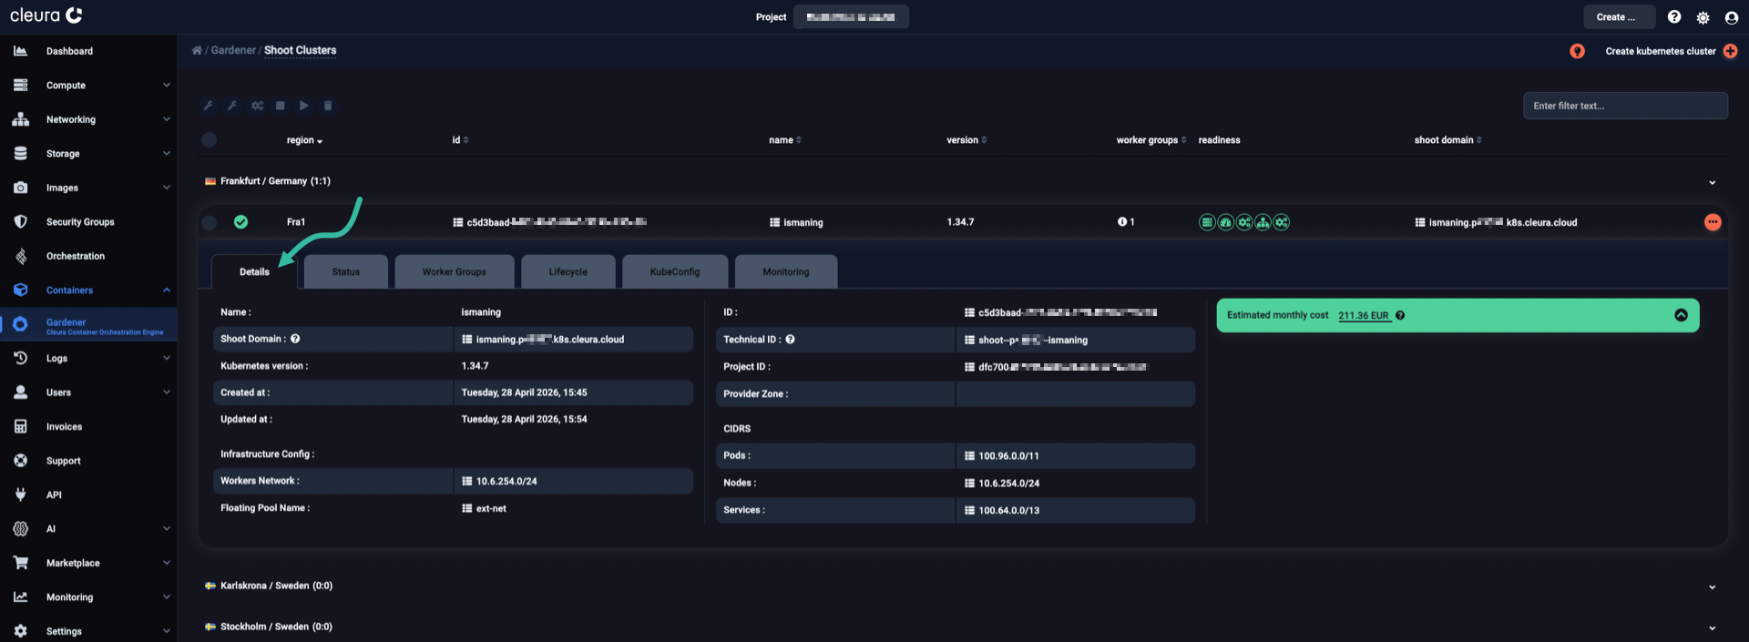Image resolution: width=1749 pixels, height=642 pixels.
Task: Open Security Groups in sidebar
Action: point(80,222)
